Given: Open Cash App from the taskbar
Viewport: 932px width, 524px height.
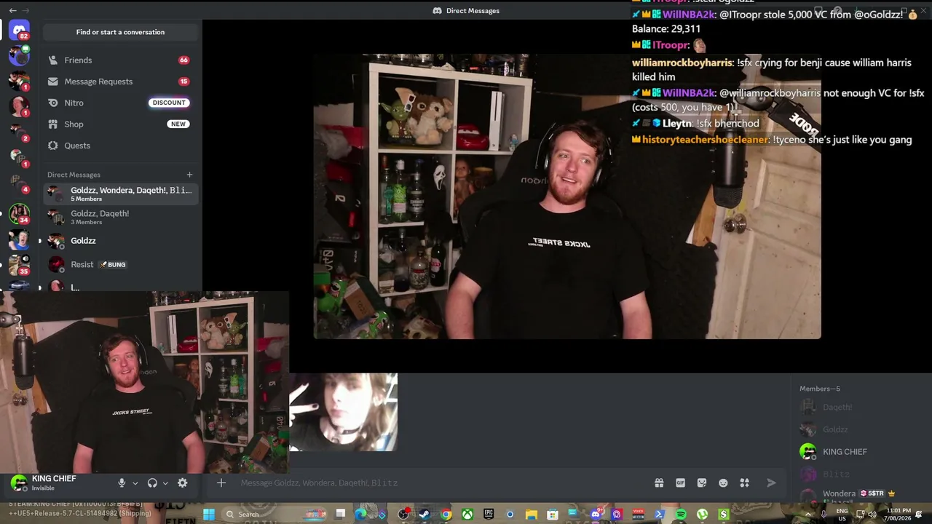Looking at the screenshot, I should 723,515.
